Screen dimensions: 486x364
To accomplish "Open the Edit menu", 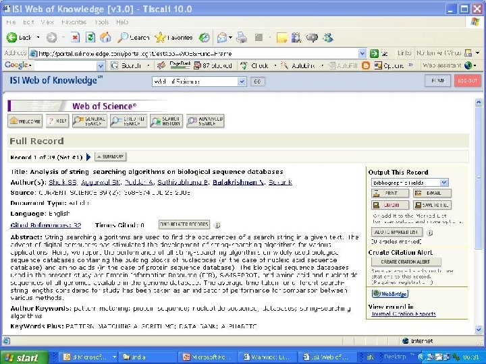I will tap(28, 22).
